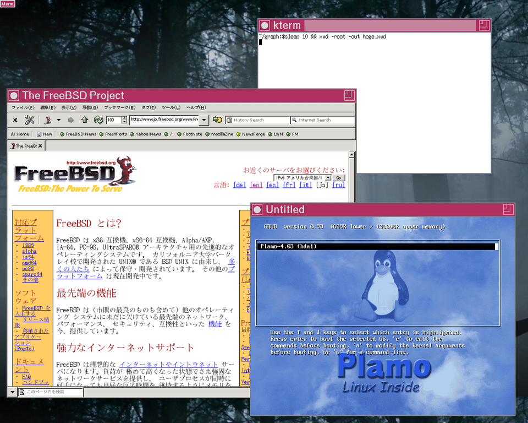
Task: Open the FAQ link in sidebar
Action: tap(26, 376)
